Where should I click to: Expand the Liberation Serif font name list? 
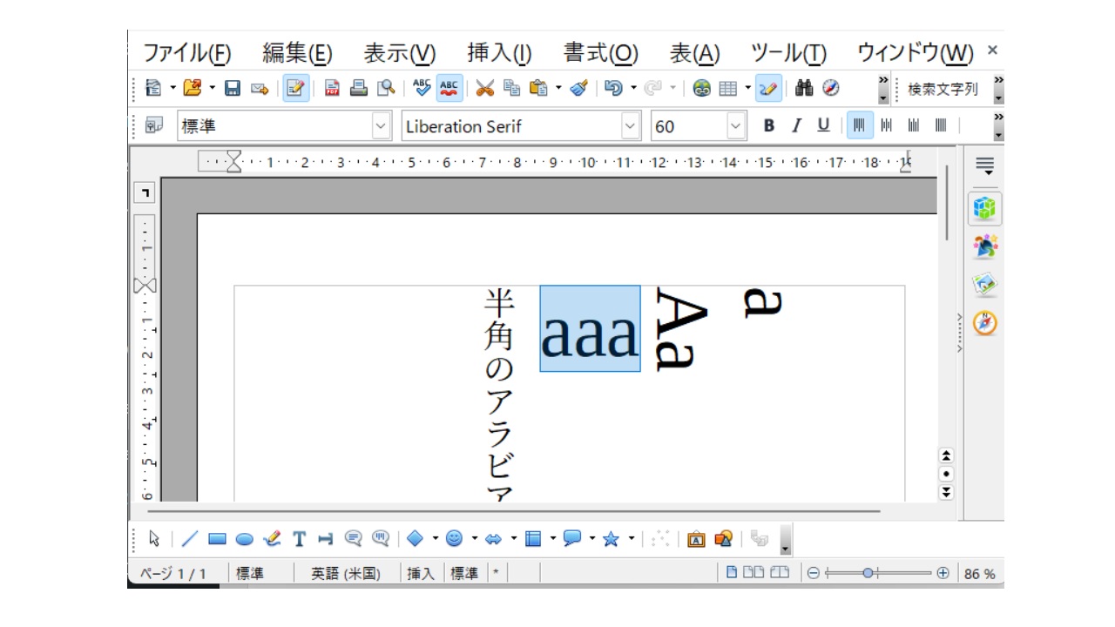tap(631, 125)
